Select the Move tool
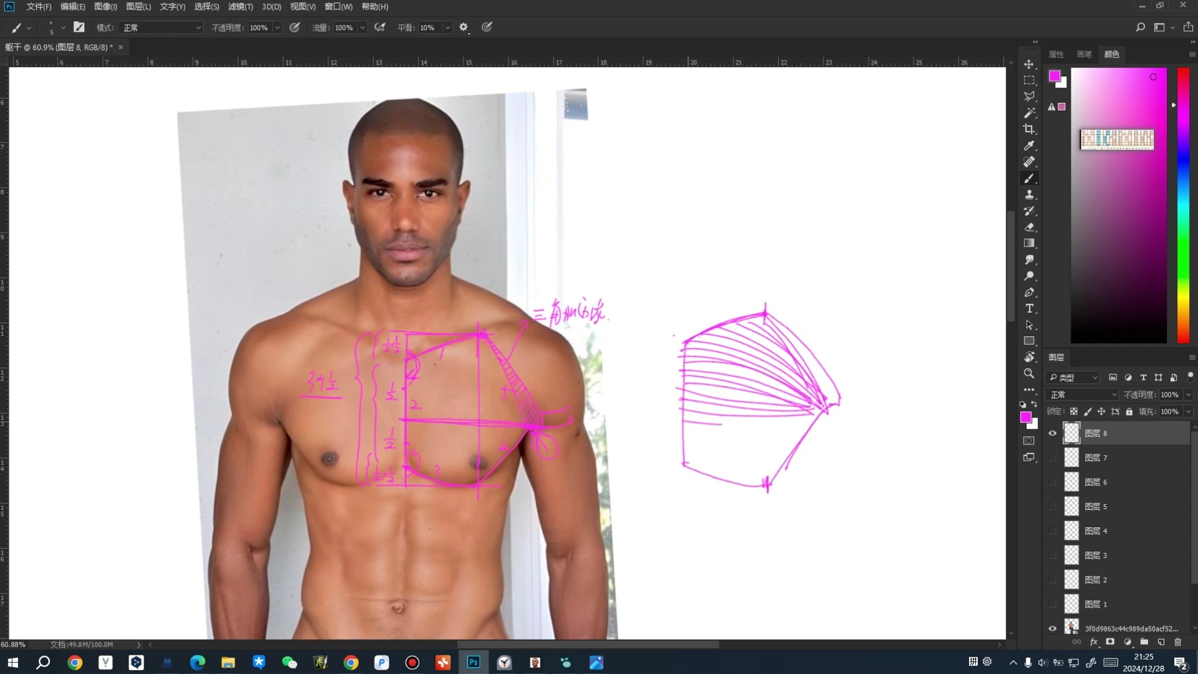Image resolution: width=1198 pixels, height=674 pixels. click(1029, 64)
